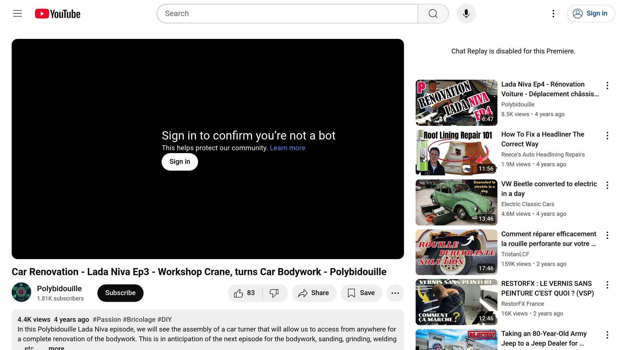
Task: Open Polybidouille channel name link
Action: pos(59,288)
